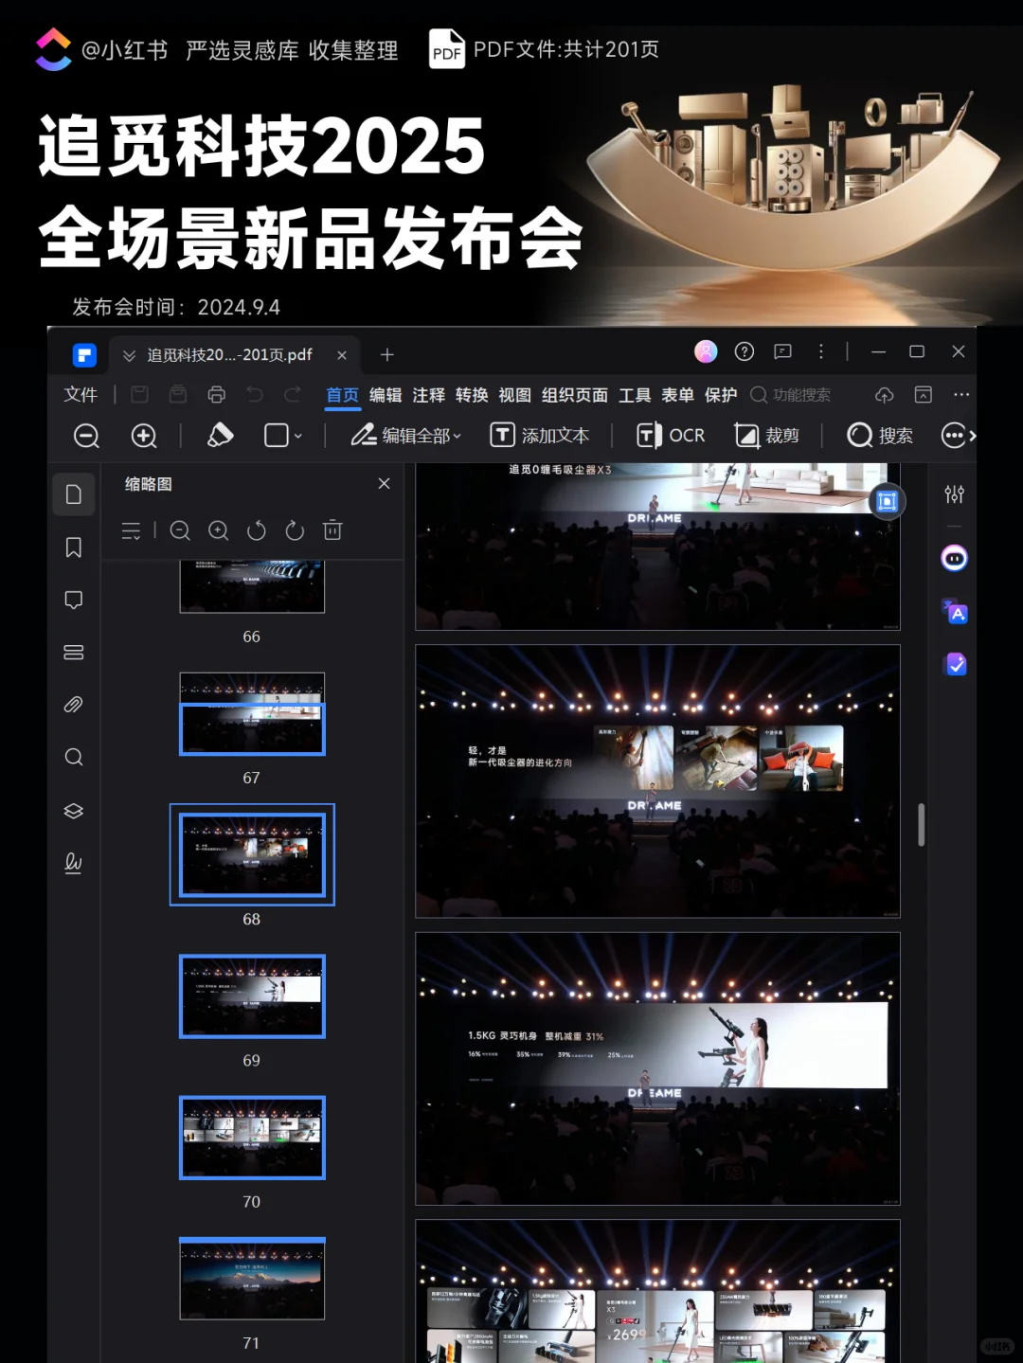Select page 69 thumbnail

coord(252,996)
